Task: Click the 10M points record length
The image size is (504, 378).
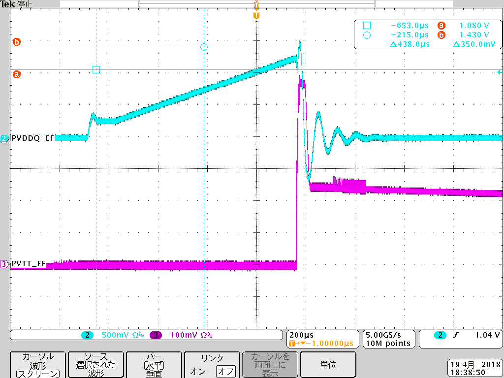Action: tap(388, 343)
